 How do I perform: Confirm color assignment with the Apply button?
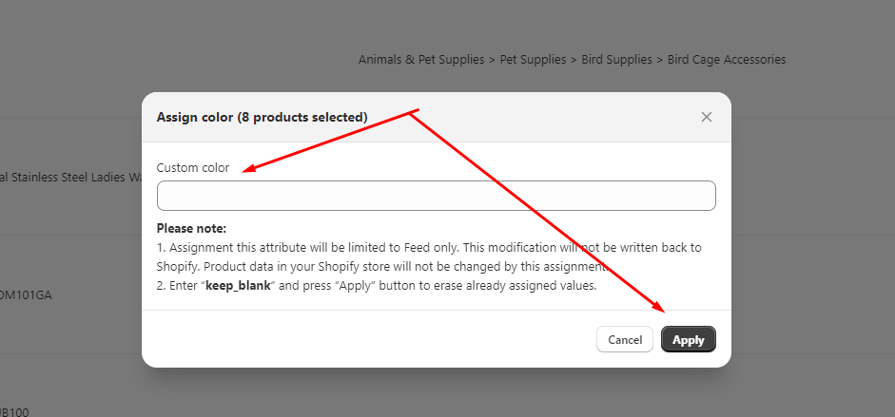(x=688, y=340)
